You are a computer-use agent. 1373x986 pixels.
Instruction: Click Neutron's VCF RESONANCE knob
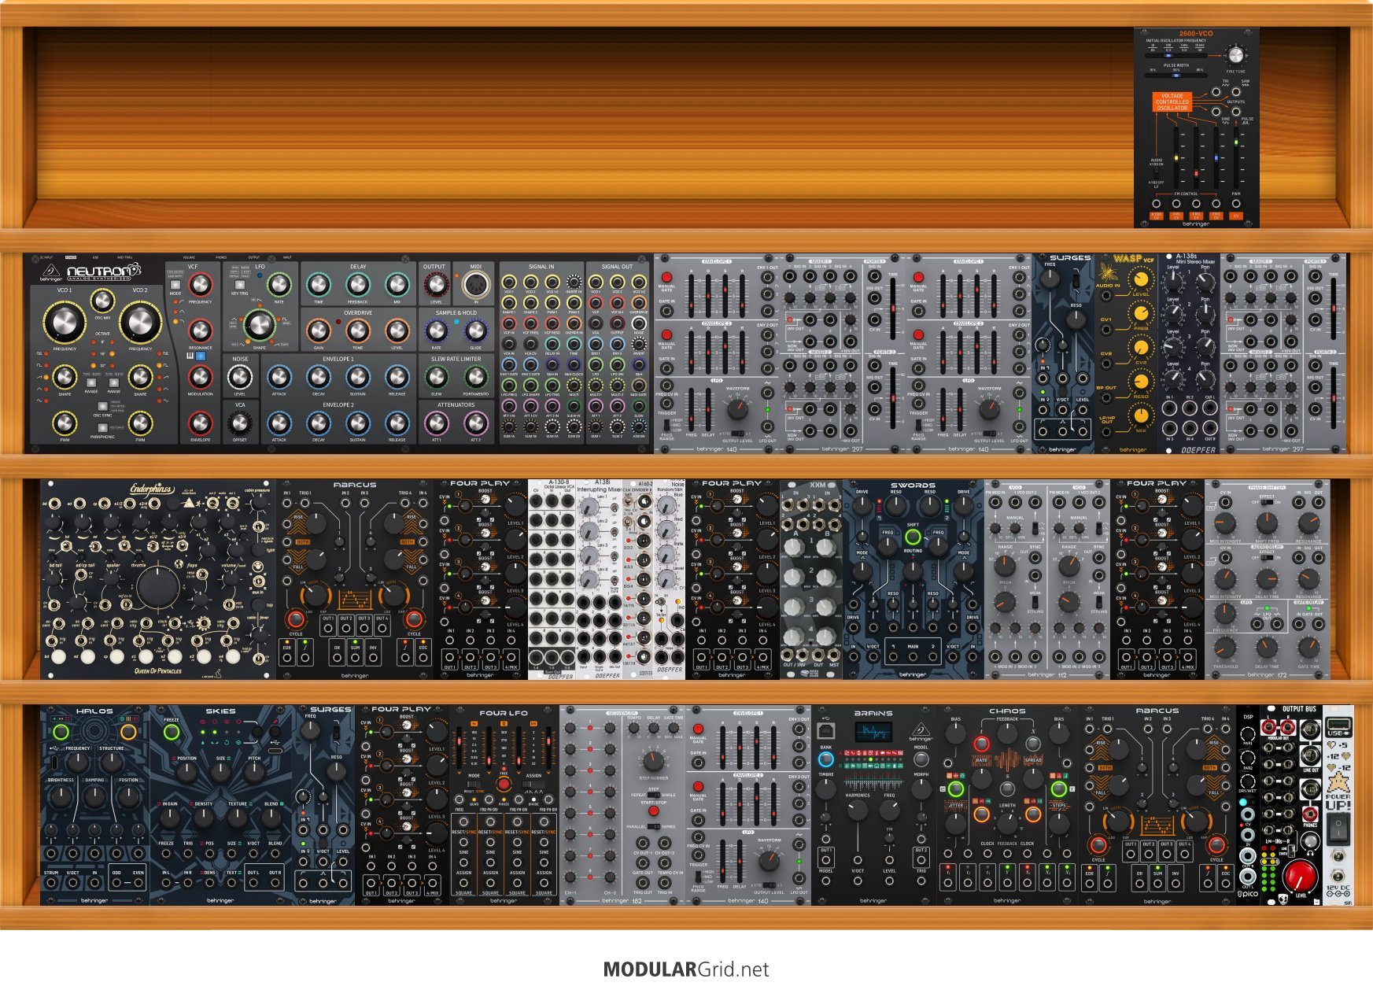(x=201, y=331)
